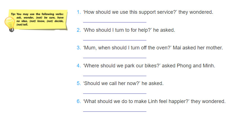Screen dimensions: 232x121
Task: Click the yellow Tip sticky note
Action: pyautogui.click(x=38, y=20)
